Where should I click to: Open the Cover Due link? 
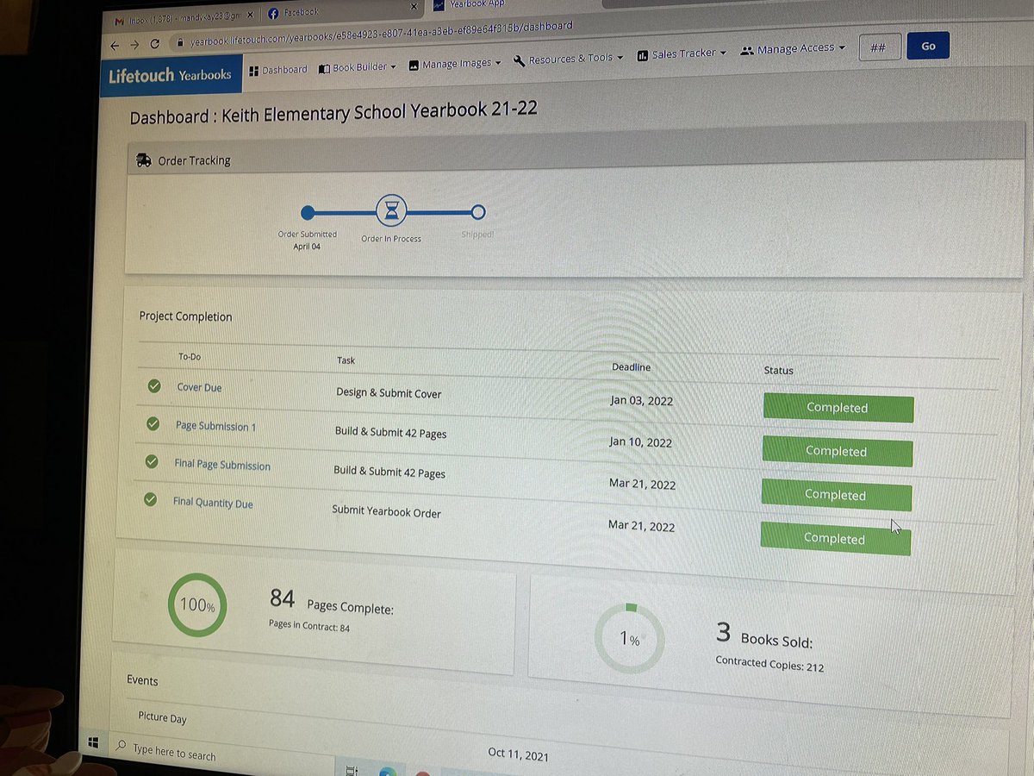(x=199, y=387)
